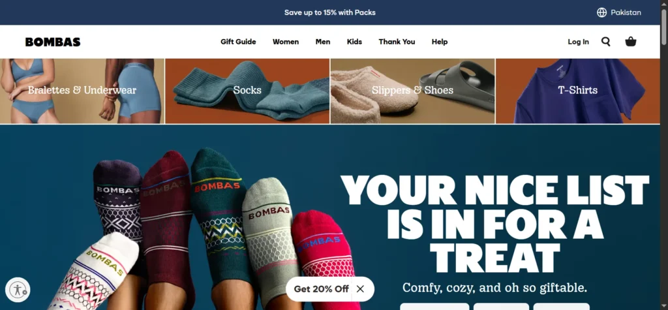This screenshot has width=668, height=310.
Task: Click the BOMBAS logo
Action: pyautogui.click(x=53, y=42)
